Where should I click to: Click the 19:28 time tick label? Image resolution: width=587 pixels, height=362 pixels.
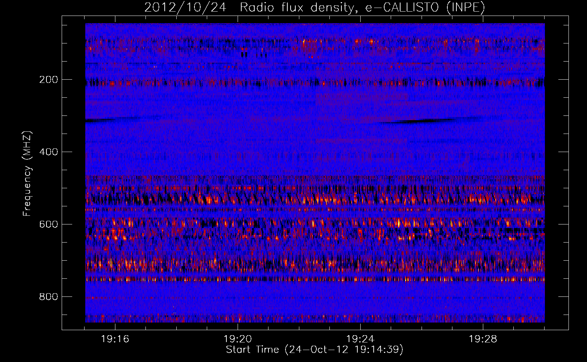tap(483, 339)
